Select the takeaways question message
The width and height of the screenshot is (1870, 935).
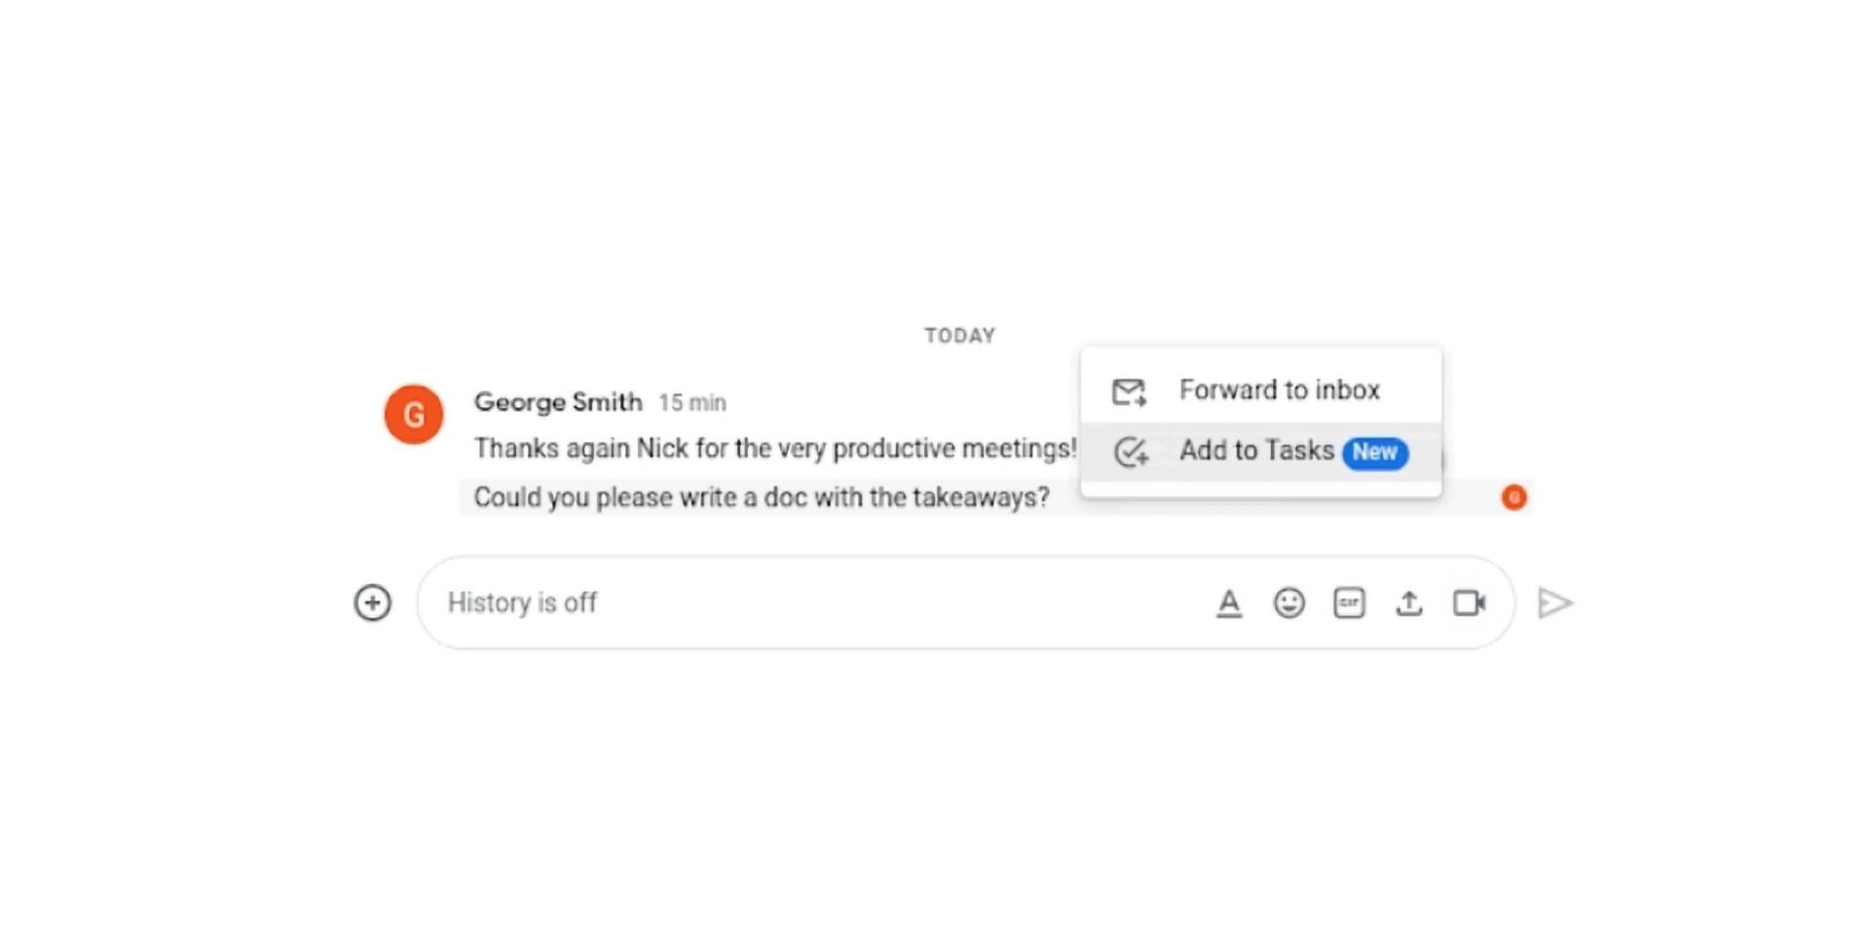[761, 497]
